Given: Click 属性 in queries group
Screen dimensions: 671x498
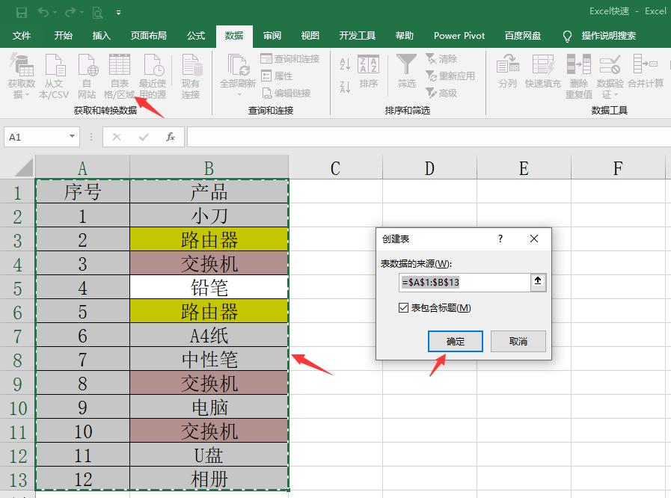Looking at the screenshot, I should click(x=277, y=76).
